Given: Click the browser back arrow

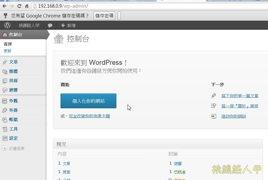Looking at the screenshot, I should (5, 6).
